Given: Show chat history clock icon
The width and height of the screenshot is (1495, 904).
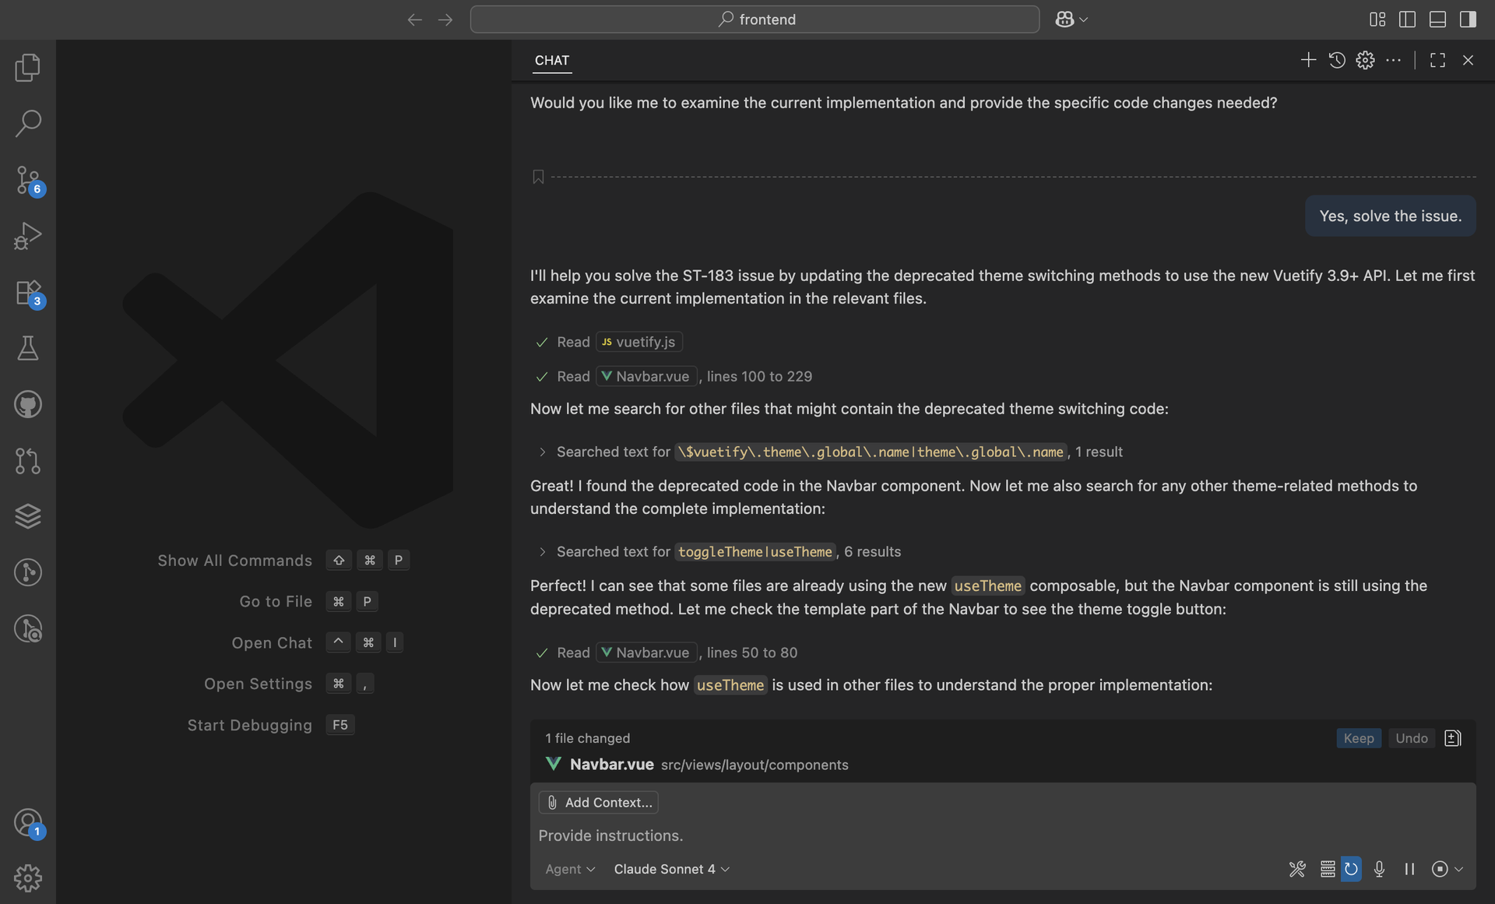Looking at the screenshot, I should 1337,60.
